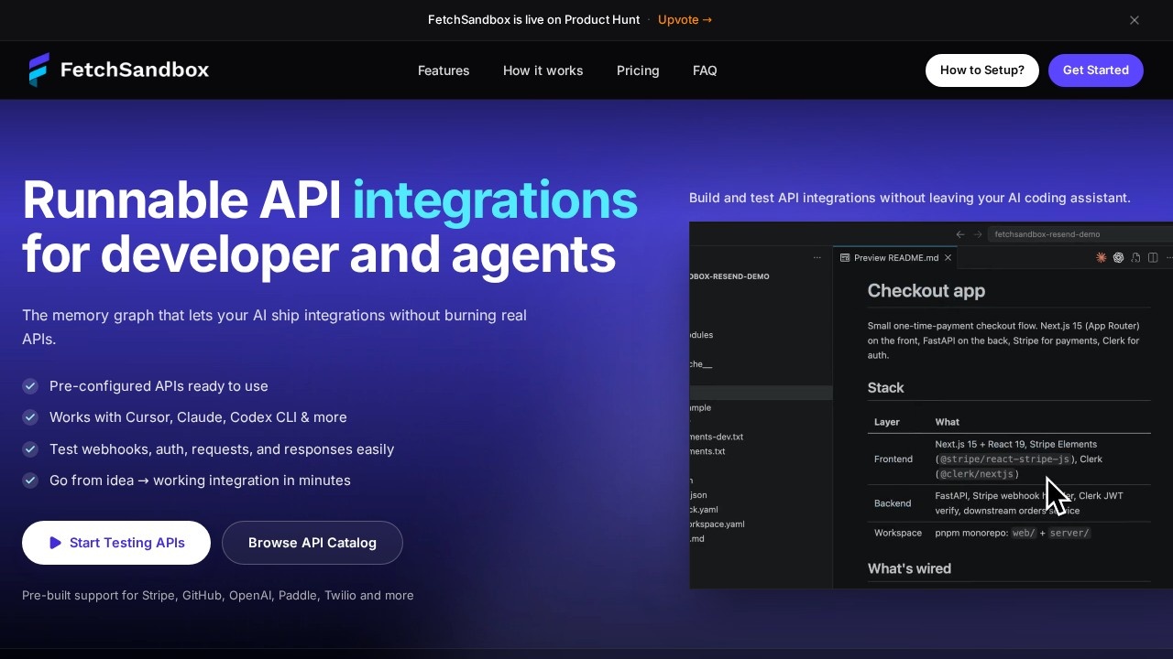Click the 'Workspace' table cell
The height and width of the screenshot is (659, 1173).
(898, 533)
